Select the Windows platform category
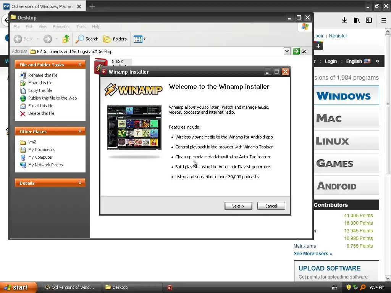The width and height of the screenshot is (391, 293). (346, 95)
